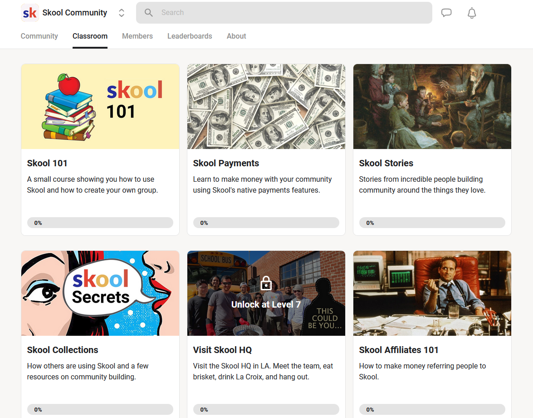This screenshot has height=418, width=533.
Task: Open the notifications bell
Action: [472, 13]
